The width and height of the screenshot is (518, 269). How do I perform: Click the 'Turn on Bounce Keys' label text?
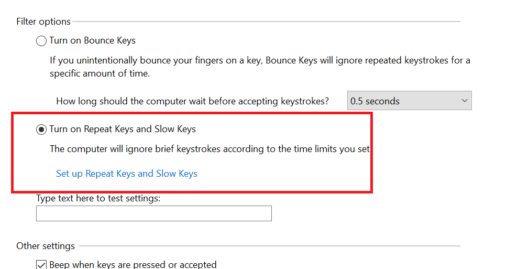coord(93,41)
